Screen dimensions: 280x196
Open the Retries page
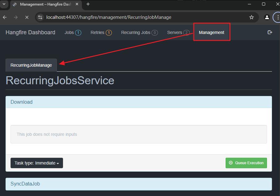point(101,32)
